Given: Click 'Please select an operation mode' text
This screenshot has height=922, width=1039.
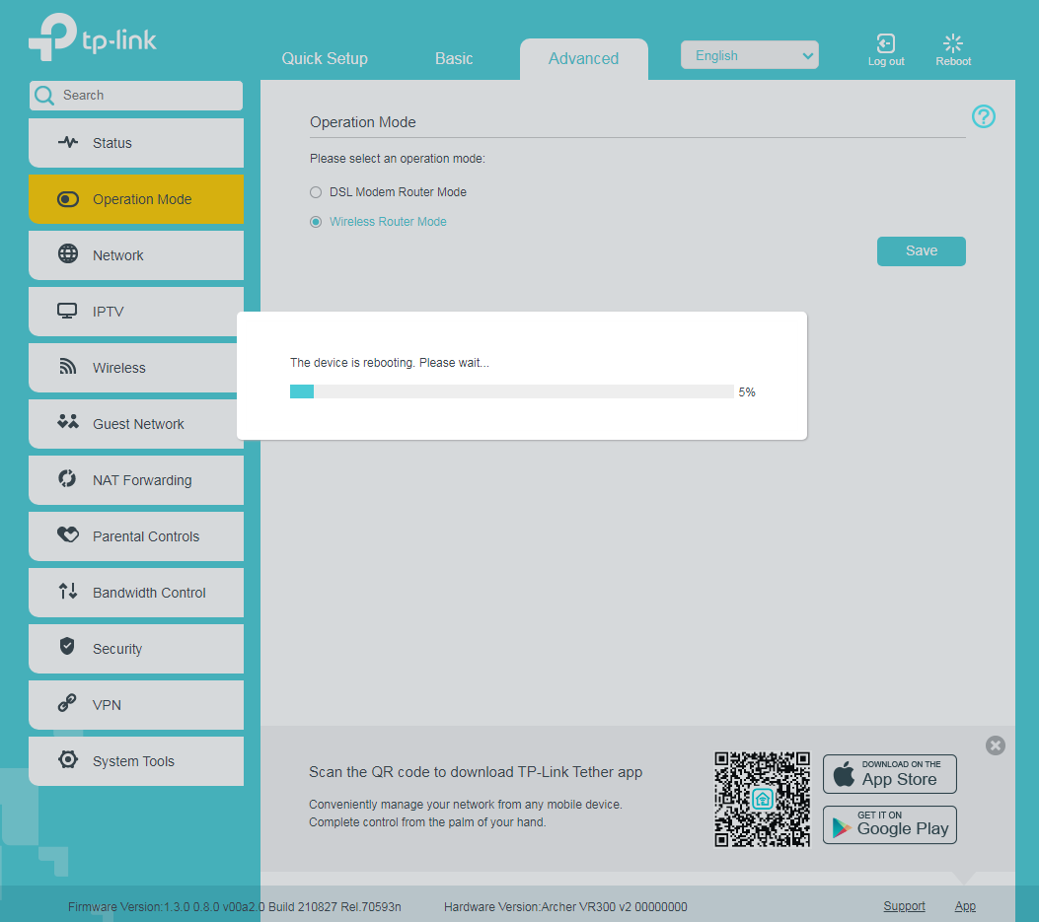Looking at the screenshot, I should (398, 159).
